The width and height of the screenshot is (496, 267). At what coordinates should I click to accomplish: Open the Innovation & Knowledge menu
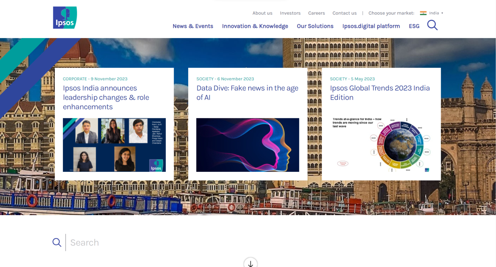click(255, 26)
